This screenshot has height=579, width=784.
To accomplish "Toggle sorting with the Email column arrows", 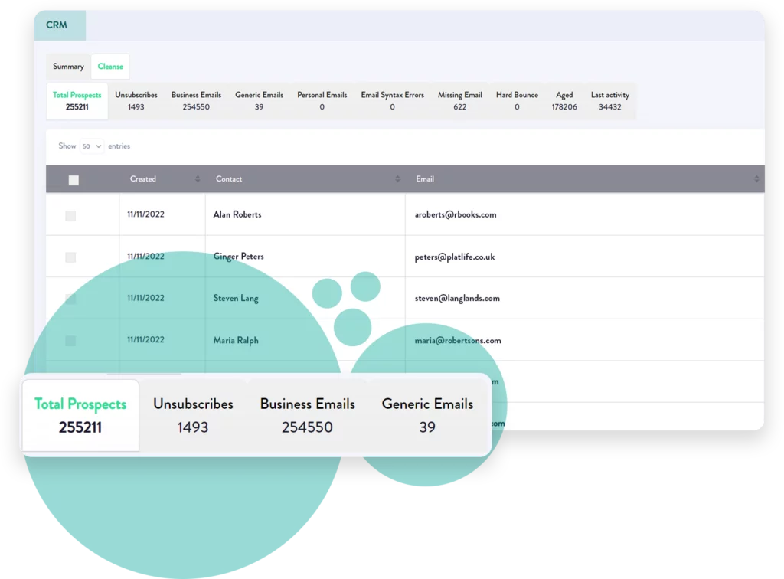I will (756, 179).
